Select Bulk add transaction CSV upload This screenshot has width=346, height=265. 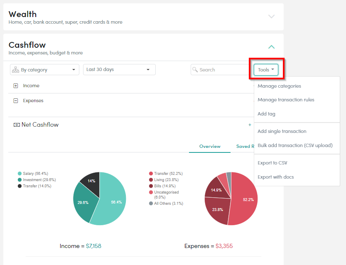[295, 145]
